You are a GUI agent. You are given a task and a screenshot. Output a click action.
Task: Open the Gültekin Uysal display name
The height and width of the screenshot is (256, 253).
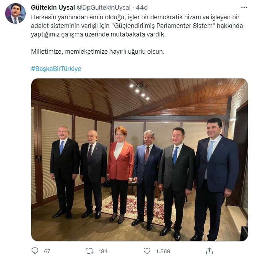(x=53, y=8)
